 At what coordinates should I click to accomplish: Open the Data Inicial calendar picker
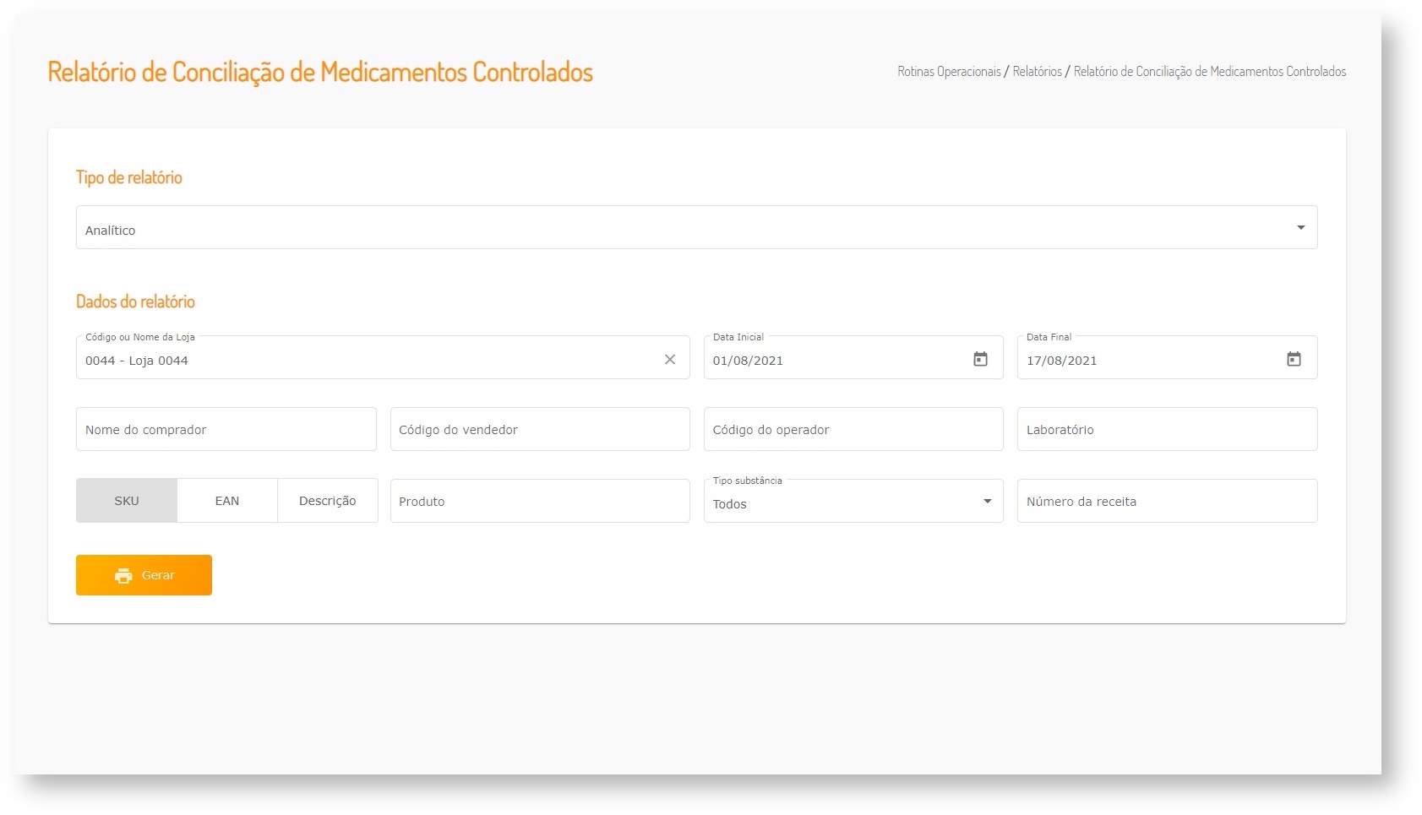point(980,360)
